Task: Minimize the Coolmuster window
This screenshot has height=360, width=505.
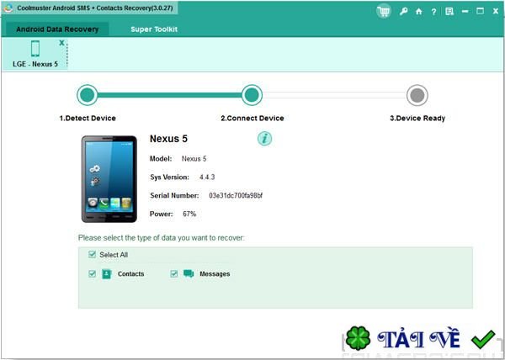Action: (x=465, y=12)
